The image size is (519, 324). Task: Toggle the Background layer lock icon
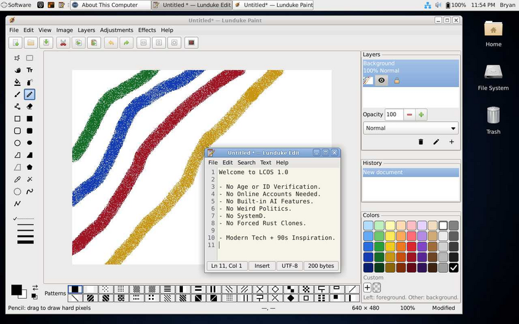tap(397, 80)
